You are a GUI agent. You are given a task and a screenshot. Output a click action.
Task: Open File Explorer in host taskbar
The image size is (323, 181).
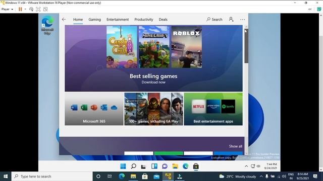[x=133, y=176]
